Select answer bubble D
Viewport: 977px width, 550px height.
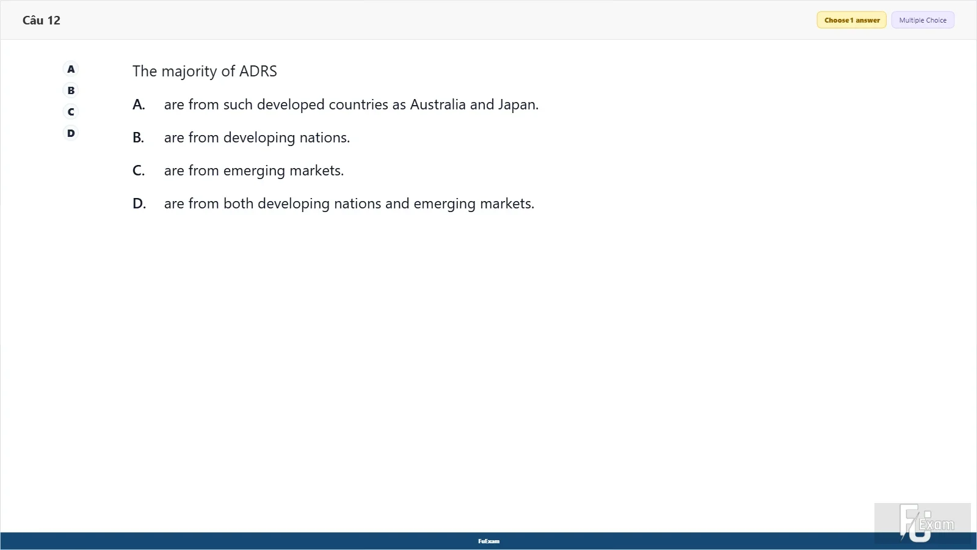(71, 133)
